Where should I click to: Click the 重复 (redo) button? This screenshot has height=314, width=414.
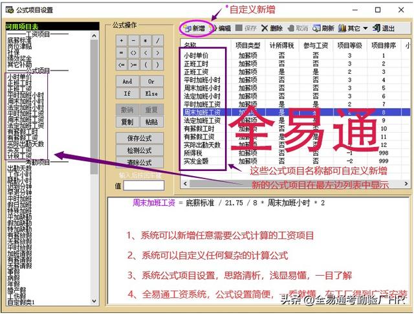(151, 109)
